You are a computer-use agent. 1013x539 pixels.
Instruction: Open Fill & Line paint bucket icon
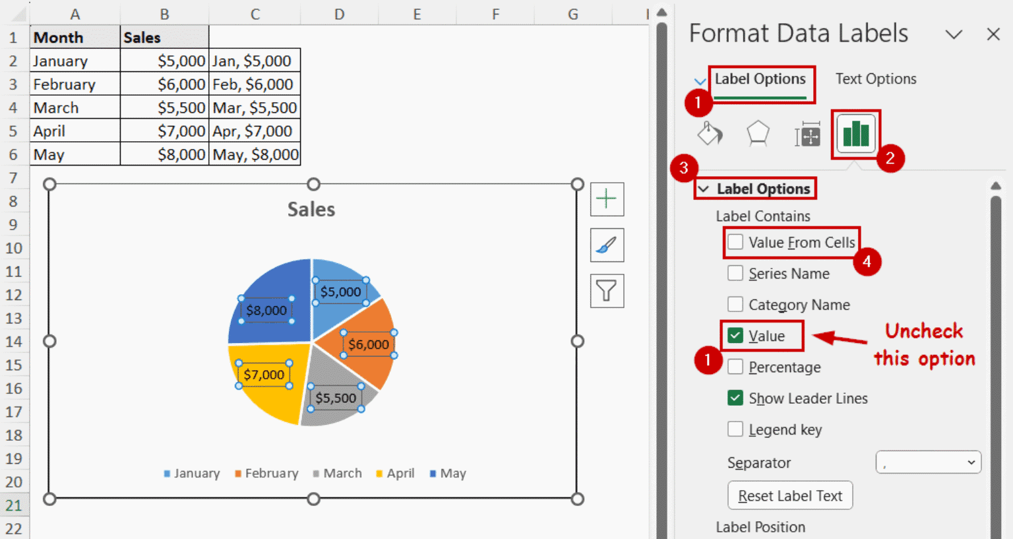coord(710,134)
